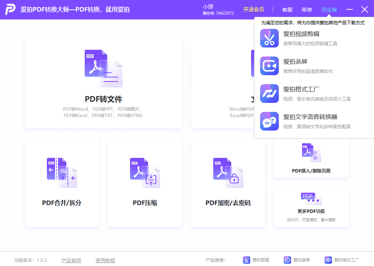Viewport: 374px width, 266px height.
Task: Click the PDF压缩 label
Action: click(x=145, y=203)
